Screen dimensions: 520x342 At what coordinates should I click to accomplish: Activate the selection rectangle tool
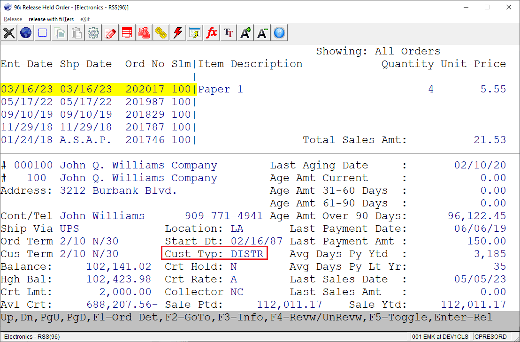click(x=42, y=33)
